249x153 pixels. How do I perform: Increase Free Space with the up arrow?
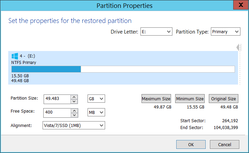[x=74, y=111]
